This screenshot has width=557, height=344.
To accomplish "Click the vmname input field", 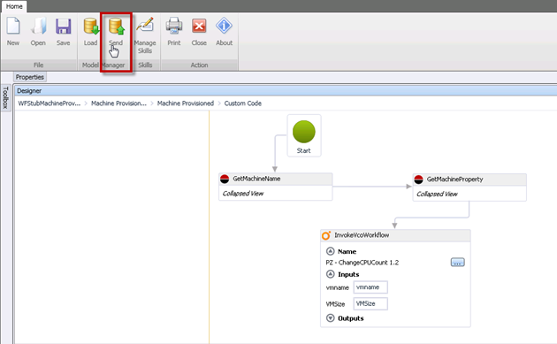I will 370,287.
